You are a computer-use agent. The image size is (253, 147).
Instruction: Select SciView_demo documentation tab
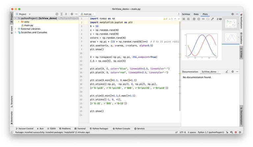coord(209,72)
